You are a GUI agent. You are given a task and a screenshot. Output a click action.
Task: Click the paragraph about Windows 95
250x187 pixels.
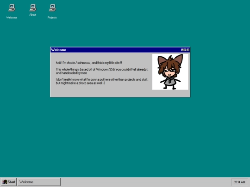click(x=102, y=71)
